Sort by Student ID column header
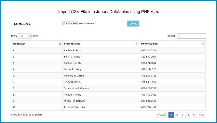 [37, 44]
